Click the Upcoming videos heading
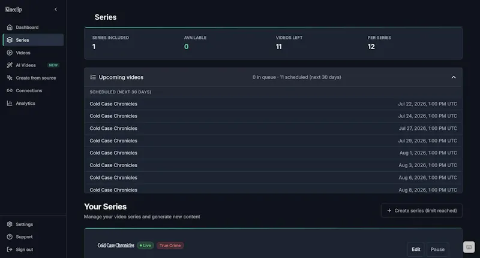The height and width of the screenshot is (258, 480). 121,77
